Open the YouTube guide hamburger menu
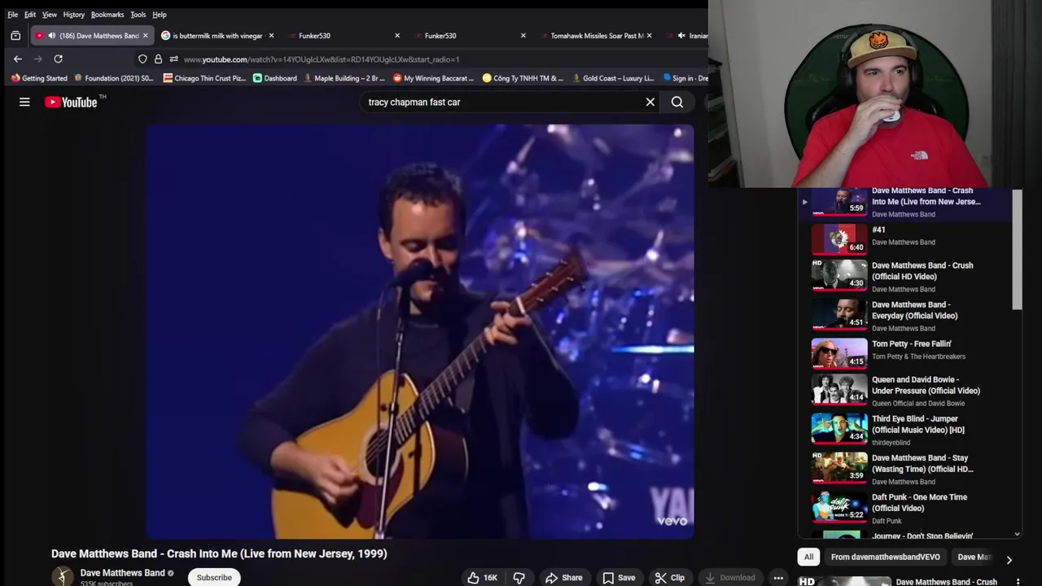The height and width of the screenshot is (586, 1042). (x=24, y=102)
